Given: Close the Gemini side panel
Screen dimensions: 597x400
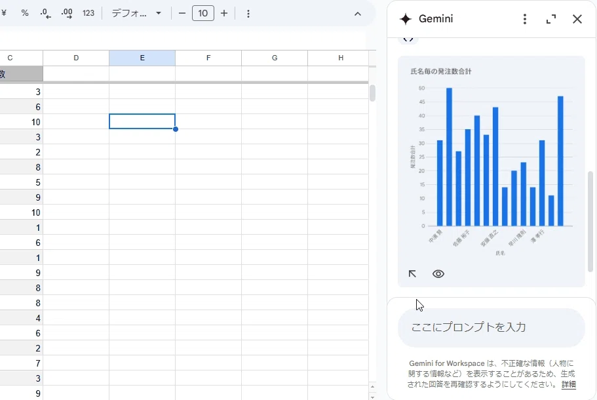Looking at the screenshot, I should coord(577,19).
